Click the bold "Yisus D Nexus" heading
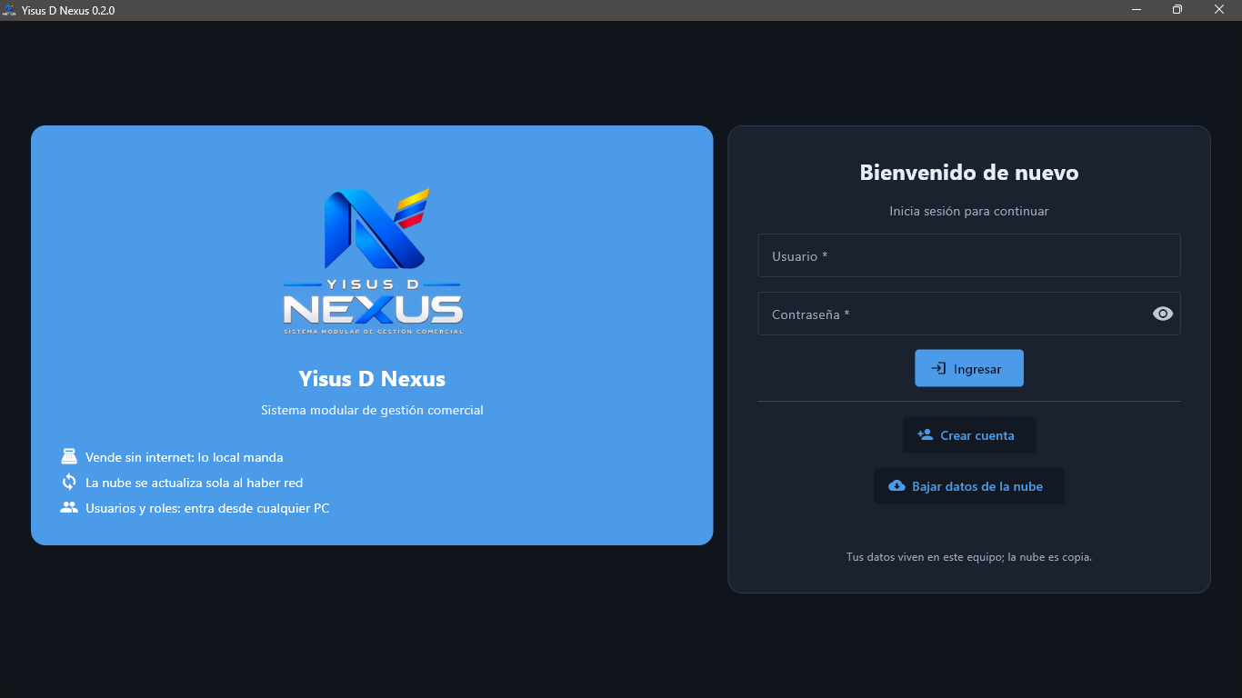This screenshot has height=698, width=1242. pos(372,378)
